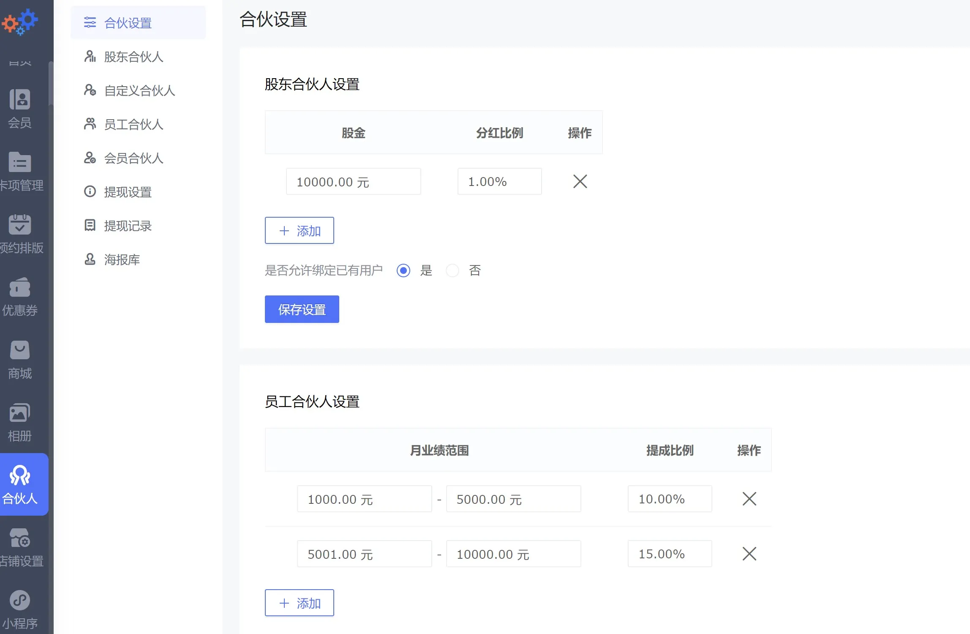Go to 提现设置 menu item
This screenshot has height=634, width=970.
[138, 191]
